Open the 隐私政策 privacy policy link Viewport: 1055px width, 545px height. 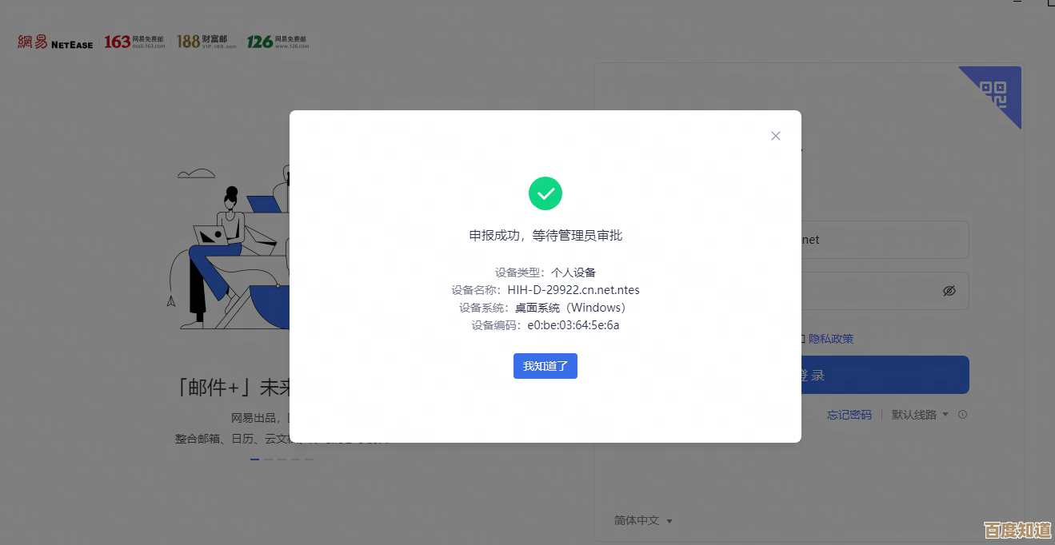coord(831,339)
